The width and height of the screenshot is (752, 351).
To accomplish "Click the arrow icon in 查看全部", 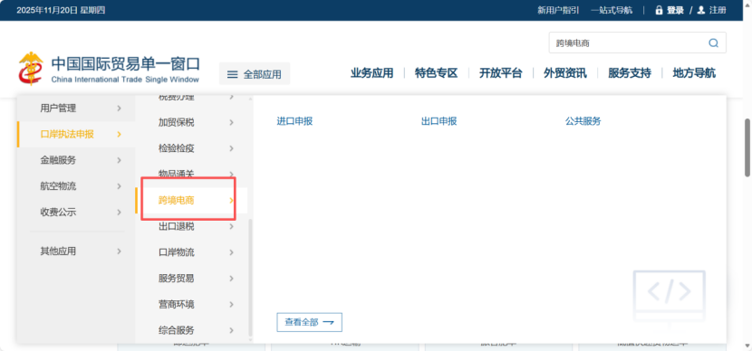I will (x=329, y=323).
